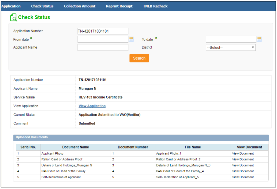Click the Application Number input field
The image size is (277, 189).
[103, 31]
